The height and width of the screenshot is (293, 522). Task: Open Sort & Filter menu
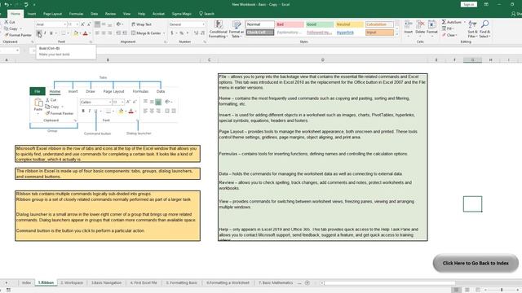click(x=472, y=29)
